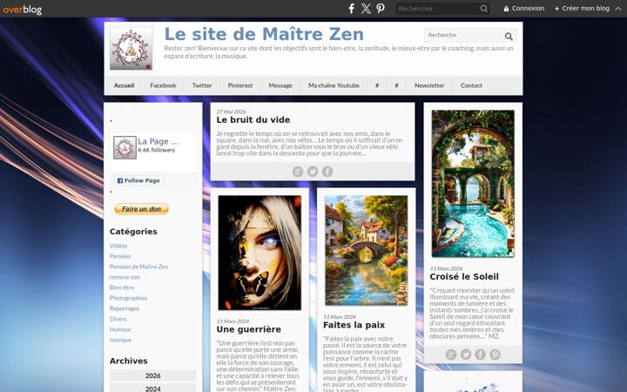627x392 pixels.
Task: Open the X (Twitter) icon in top bar
Action: click(x=366, y=9)
